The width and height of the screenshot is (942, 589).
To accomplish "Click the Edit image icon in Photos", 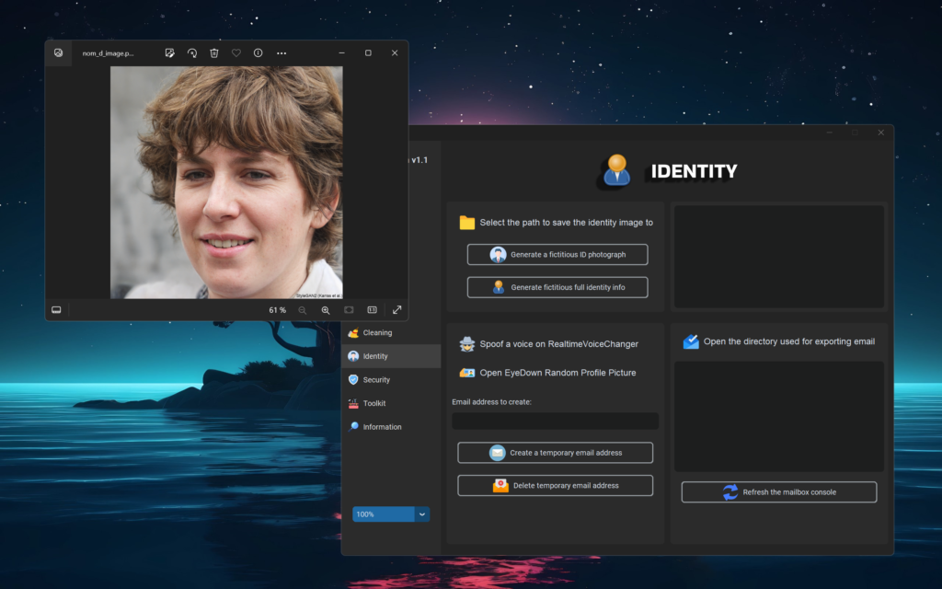I will tap(169, 53).
